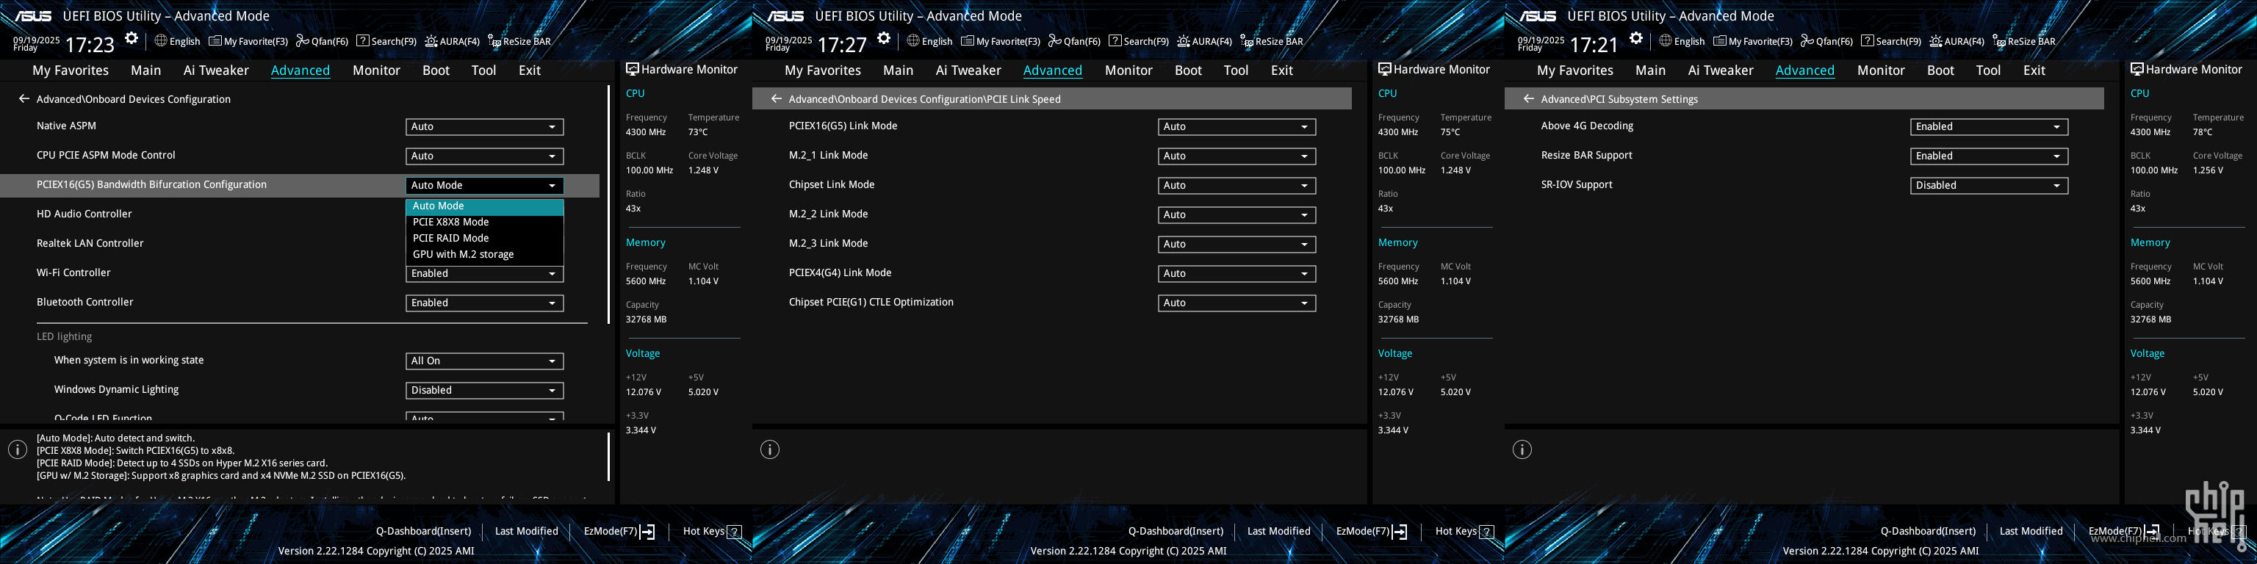Screen dimensions: 2257x564
Task: Open AURA(F4) in the 17:27 screen
Action: coord(1205,41)
